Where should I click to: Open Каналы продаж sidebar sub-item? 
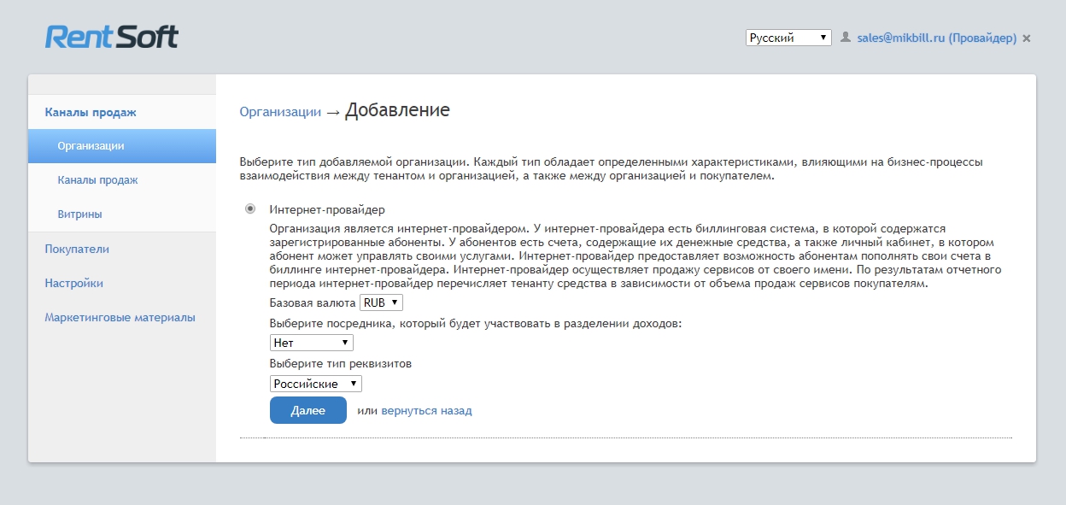tap(97, 180)
